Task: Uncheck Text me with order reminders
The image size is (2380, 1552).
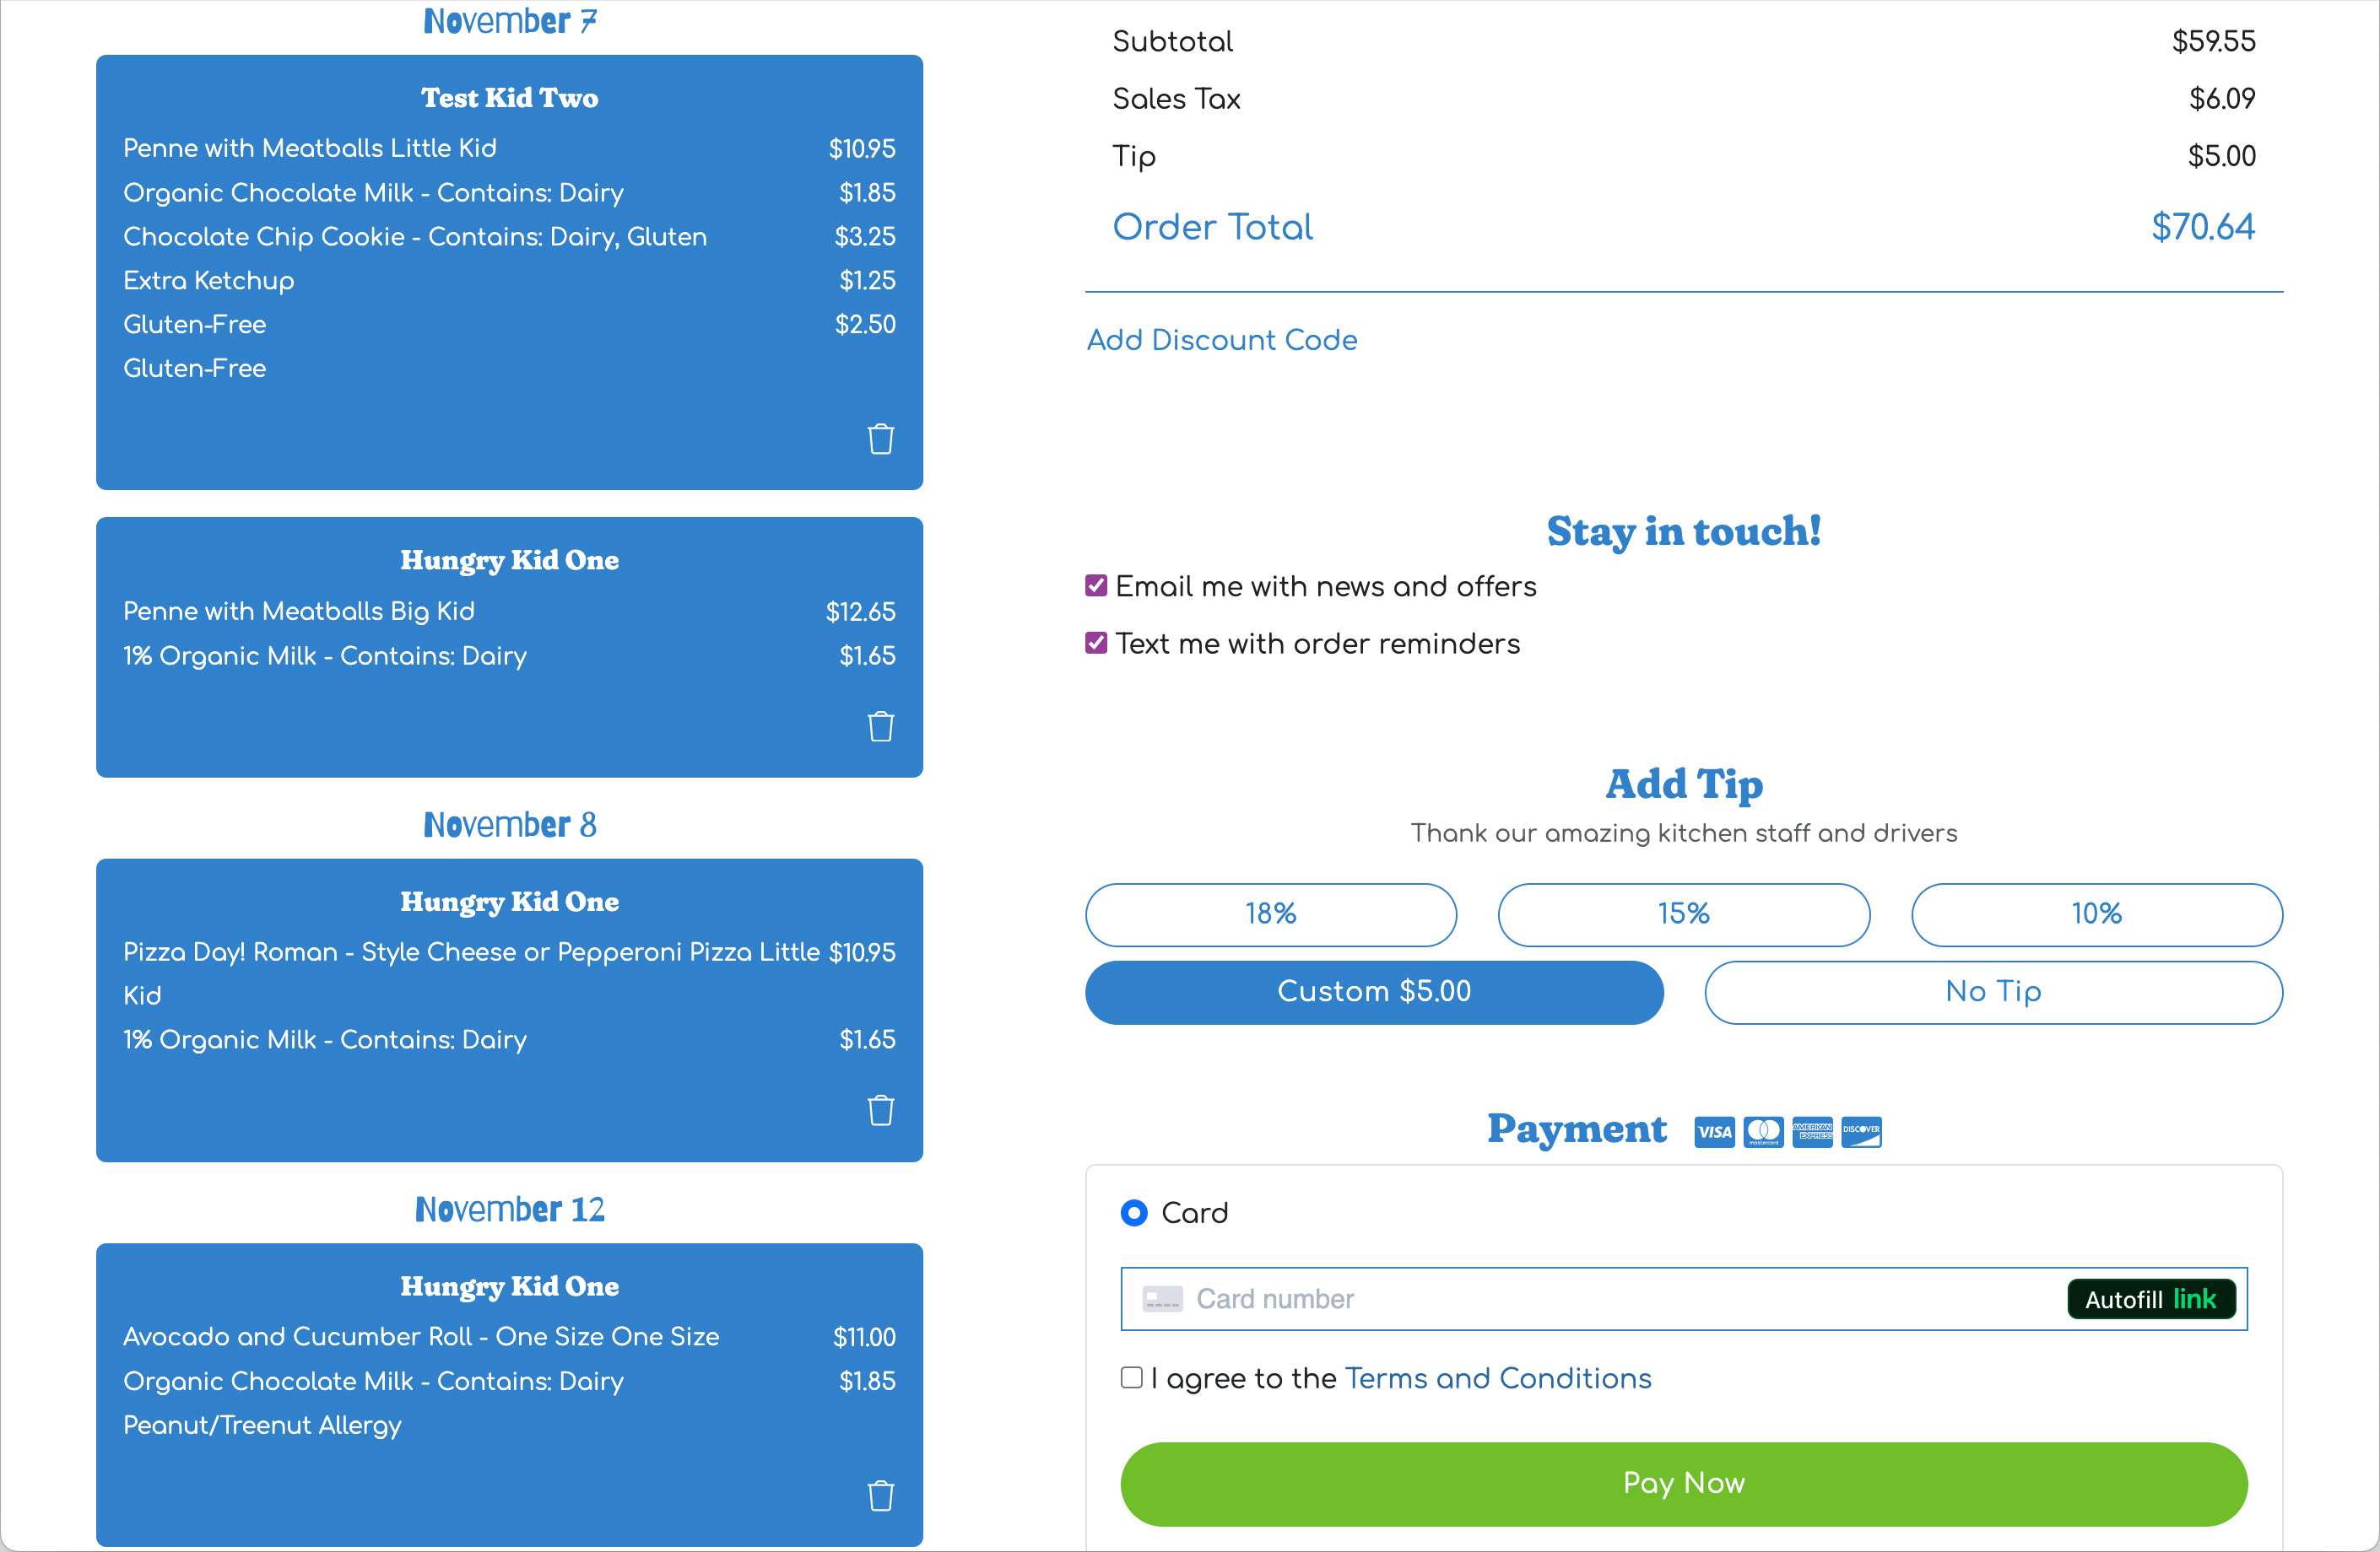Action: point(1096,643)
